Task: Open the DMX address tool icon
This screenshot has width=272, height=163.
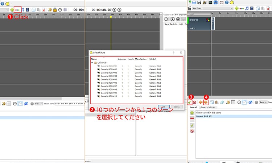Action: [x=215, y=3]
